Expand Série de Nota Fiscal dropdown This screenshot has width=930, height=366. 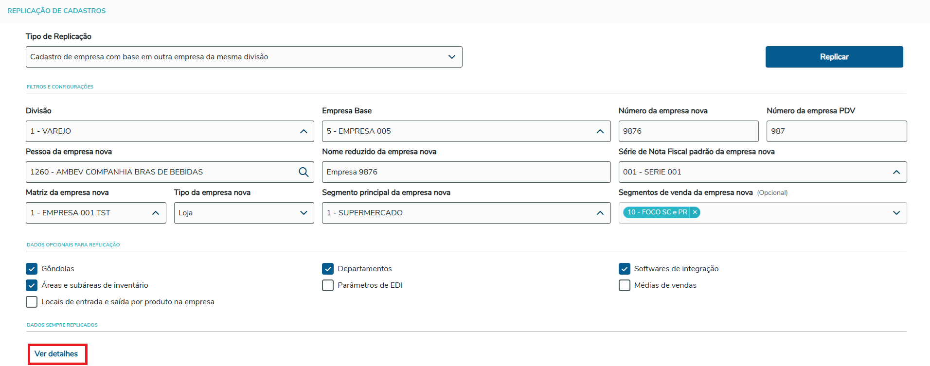coord(896,172)
